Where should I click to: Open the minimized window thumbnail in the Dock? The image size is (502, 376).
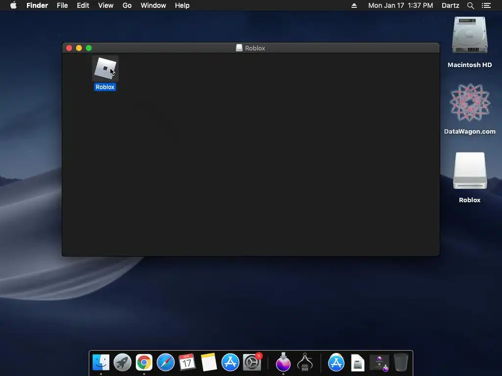coord(379,363)
